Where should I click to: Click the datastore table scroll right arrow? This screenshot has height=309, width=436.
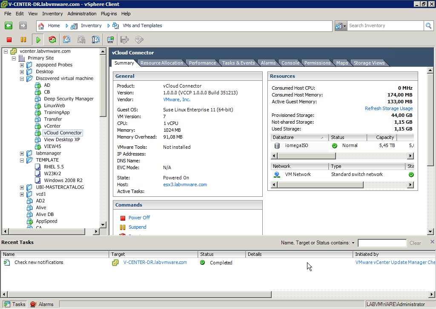tap(410, 156)
